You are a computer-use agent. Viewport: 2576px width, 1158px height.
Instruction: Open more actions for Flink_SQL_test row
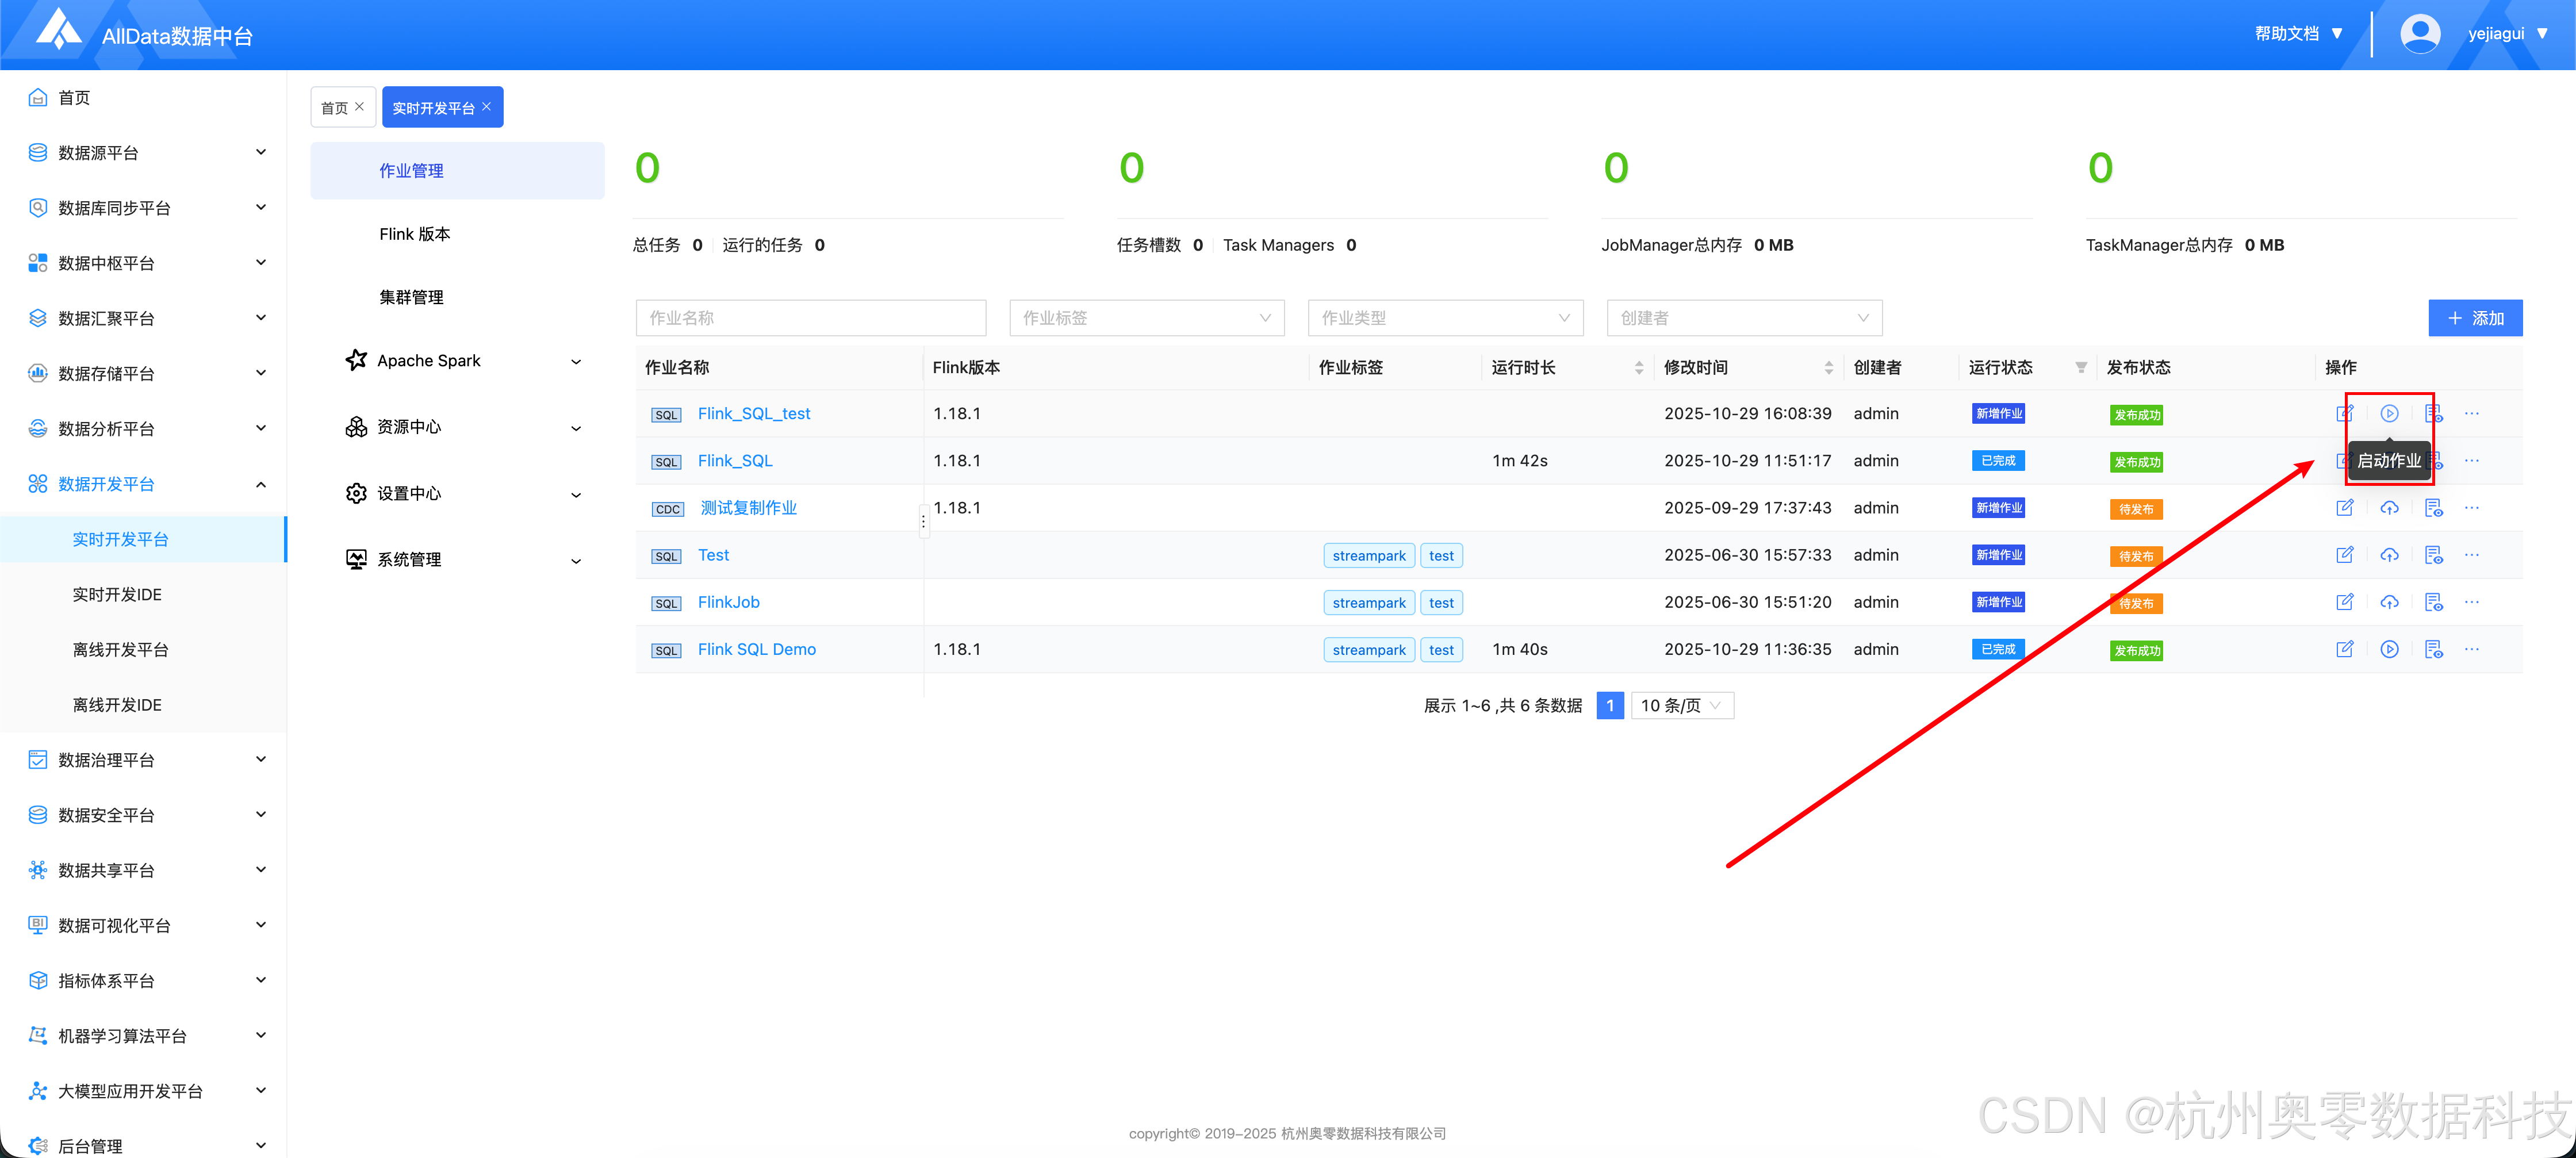2472,413
